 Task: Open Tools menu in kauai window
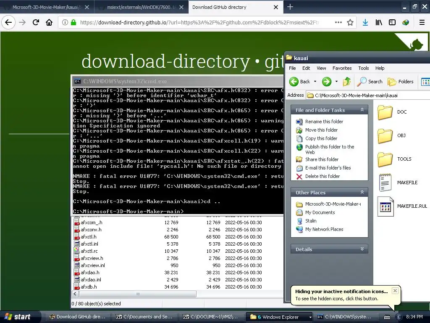pyautogui.click(x=363, y=68)
